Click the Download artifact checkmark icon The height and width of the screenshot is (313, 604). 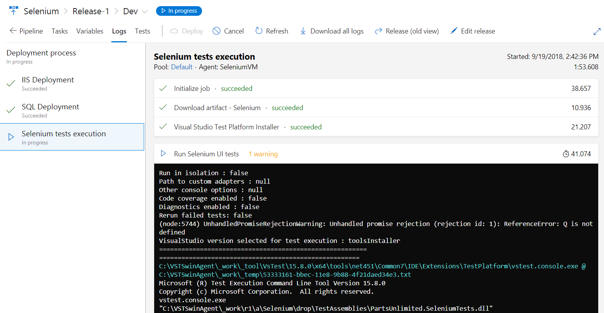tap(163, 107)
